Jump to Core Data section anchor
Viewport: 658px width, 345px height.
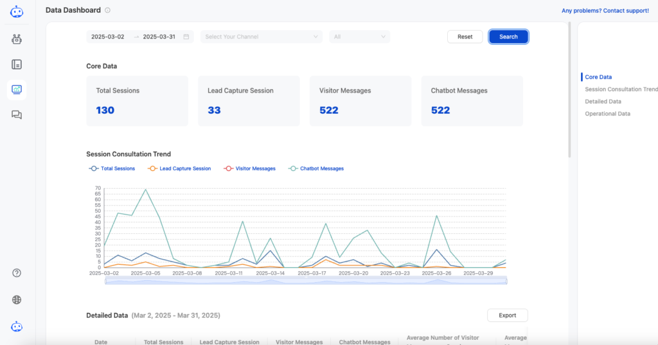[598, 77]
